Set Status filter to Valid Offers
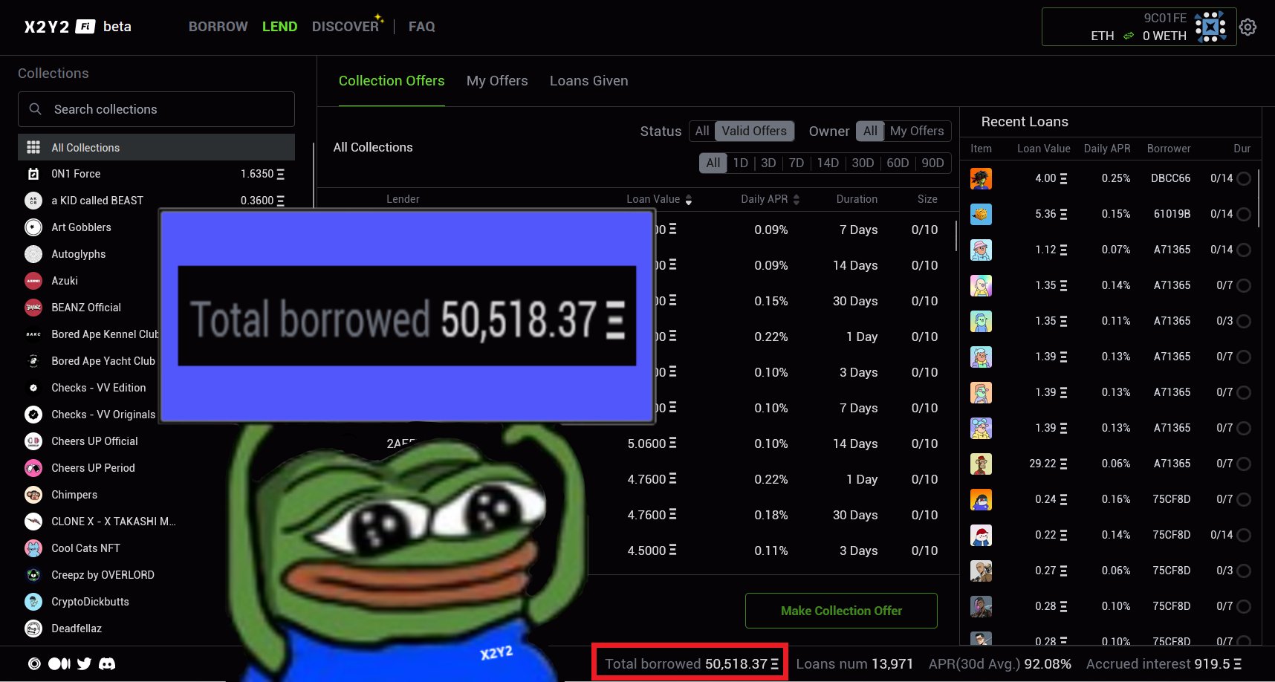Image resolution: width=1275 pixels, height=682 pixels. (754, 131)
